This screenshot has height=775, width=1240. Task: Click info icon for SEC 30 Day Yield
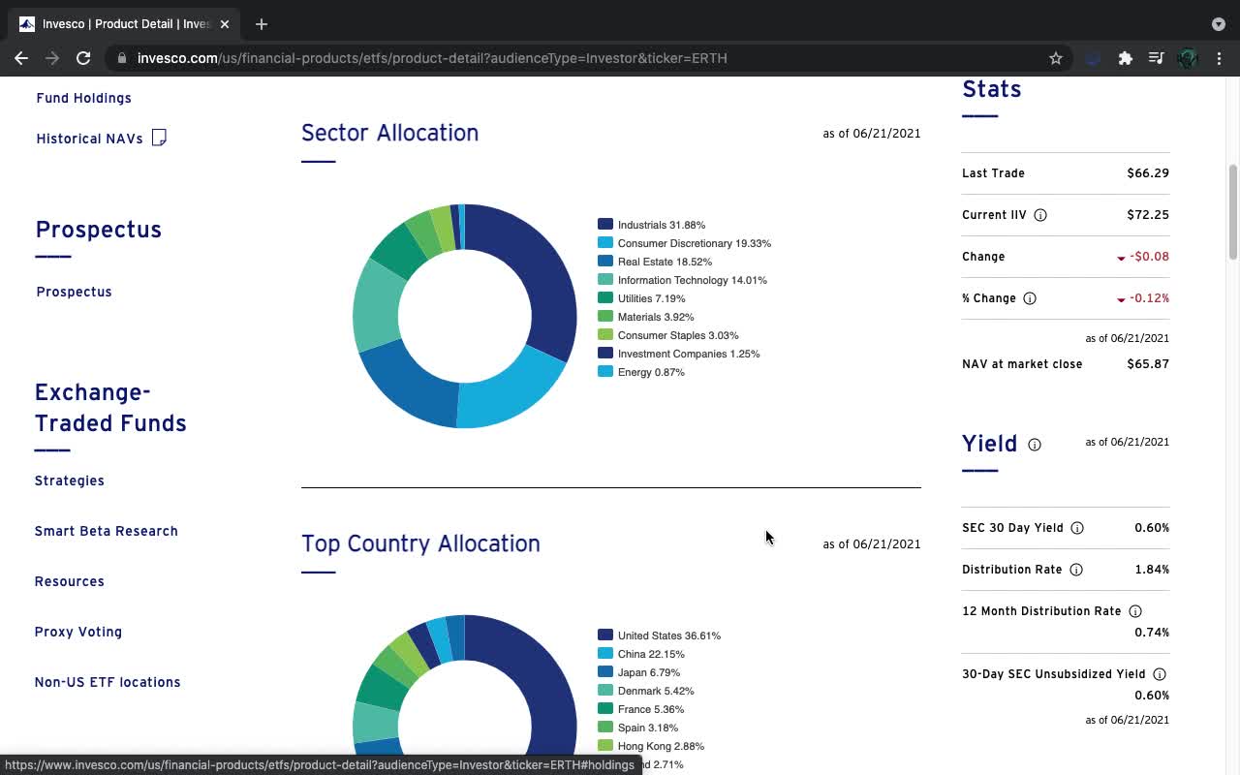pos(1077,528)
